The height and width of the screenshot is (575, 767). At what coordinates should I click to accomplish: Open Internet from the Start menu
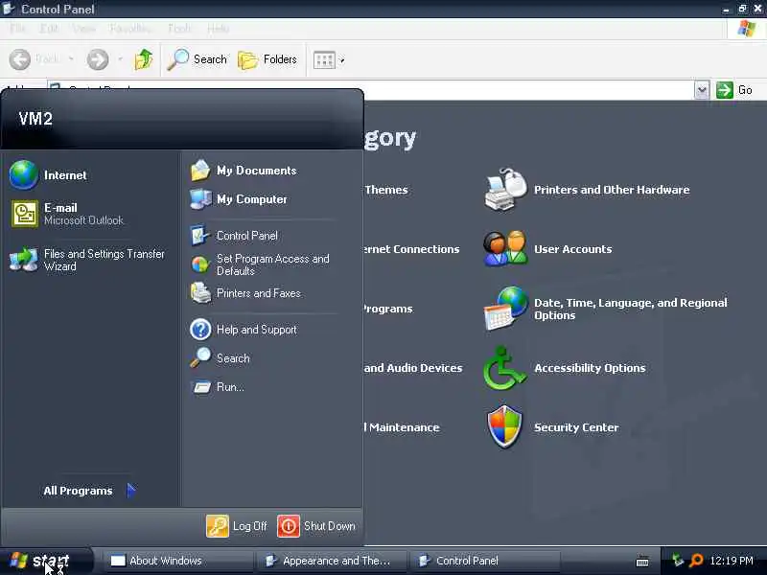click(x=48, y=175)
